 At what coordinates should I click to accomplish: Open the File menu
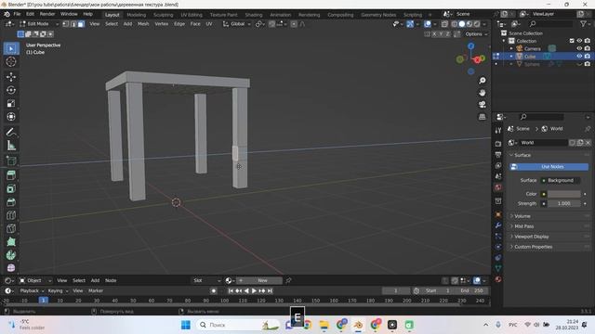[x=17, y=14]
